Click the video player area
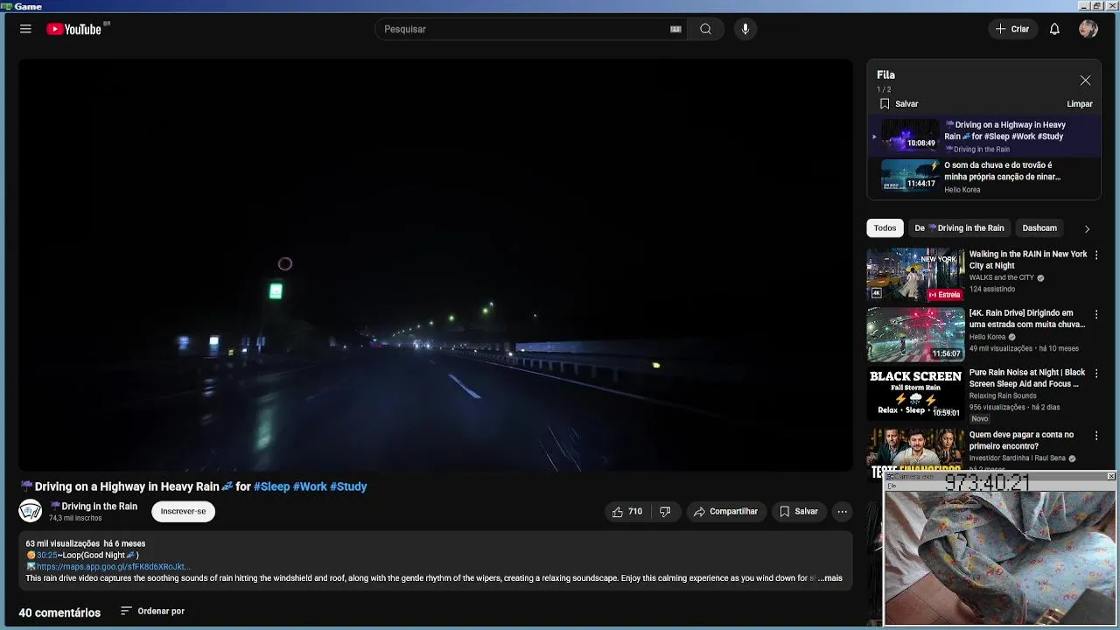Image resolution: width=1120 pixels, height=630 pixels. [x=436, y=265]
